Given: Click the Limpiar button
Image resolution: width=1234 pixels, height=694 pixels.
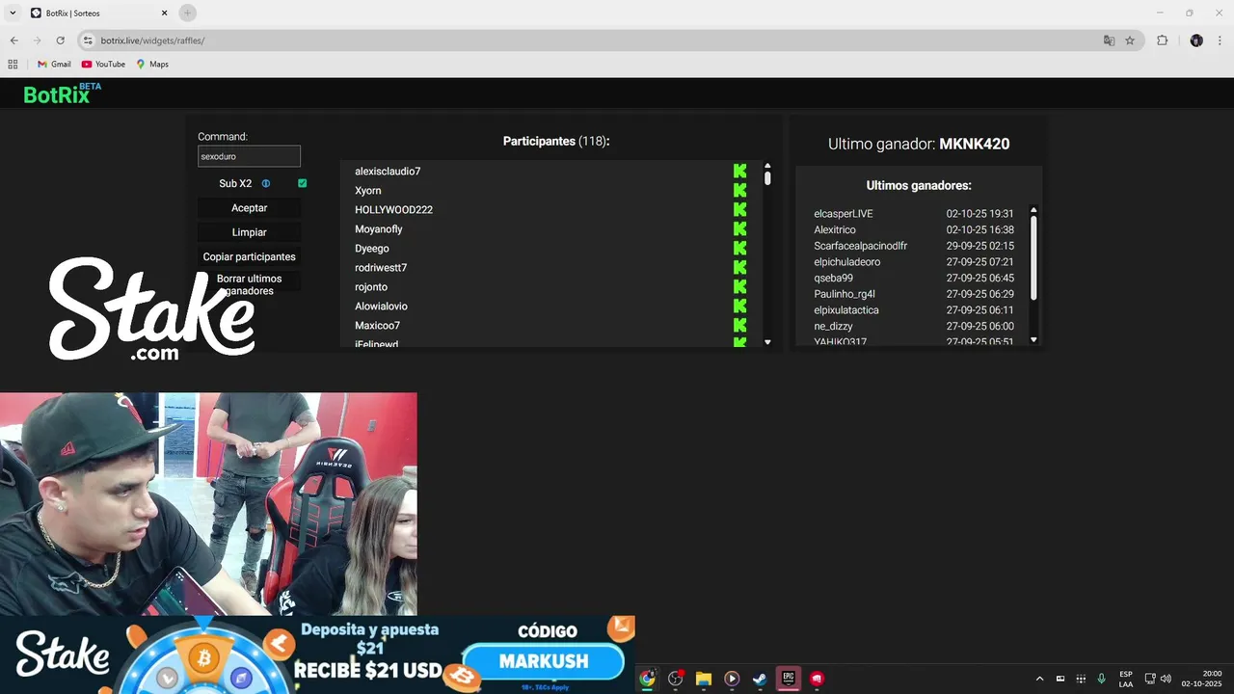Looking at the screenshot, I should (x=249, y=232).
